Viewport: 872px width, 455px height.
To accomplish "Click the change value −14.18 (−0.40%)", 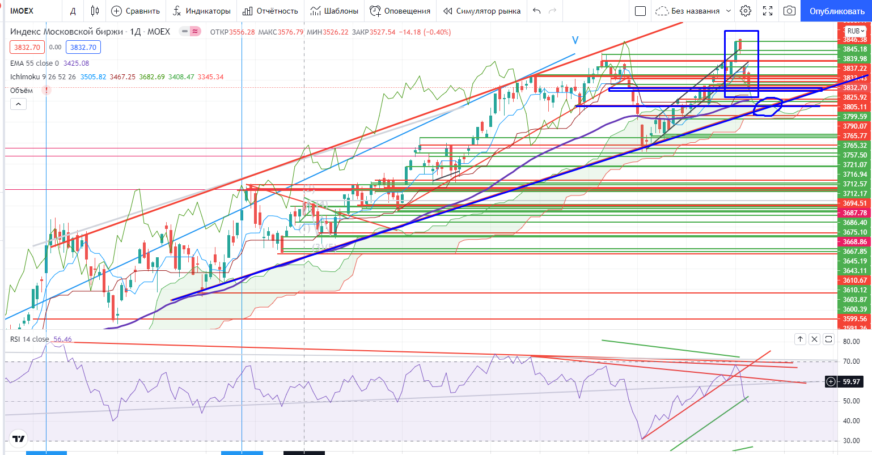I will click(x=425, y=32).
